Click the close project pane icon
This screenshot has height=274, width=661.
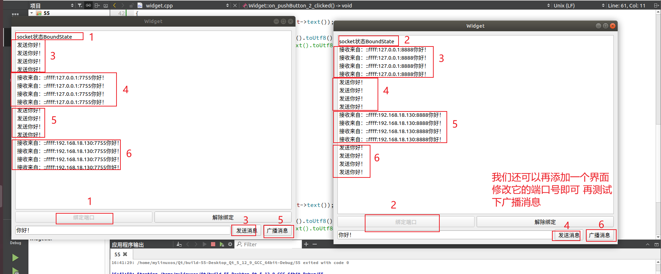pyautogui.click(x=105, y=5)
